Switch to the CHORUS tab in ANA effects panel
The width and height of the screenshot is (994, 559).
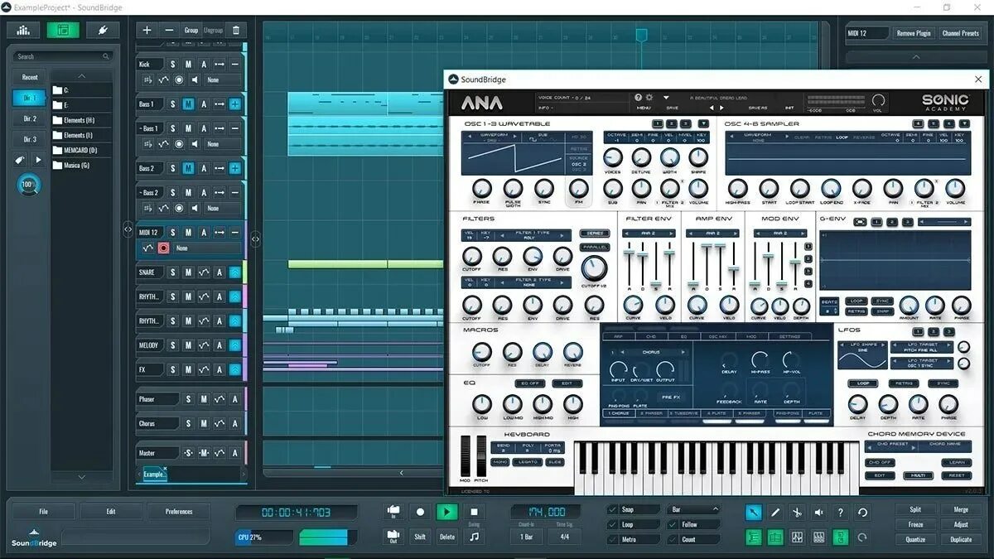click(x=619, y=412)
